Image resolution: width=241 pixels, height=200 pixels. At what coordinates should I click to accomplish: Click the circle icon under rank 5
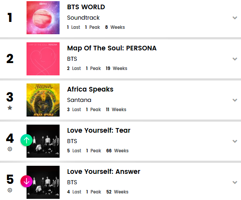point(10,190)
